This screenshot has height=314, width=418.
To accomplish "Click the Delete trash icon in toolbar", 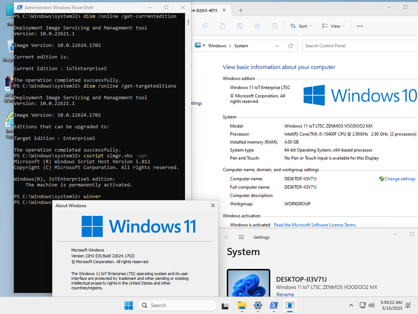I will 275,26.
